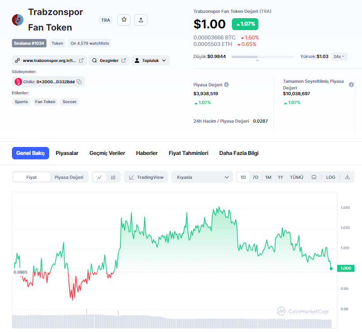Click the share upload icon
This screenshot has width=362, height=332.
point(141,20)
